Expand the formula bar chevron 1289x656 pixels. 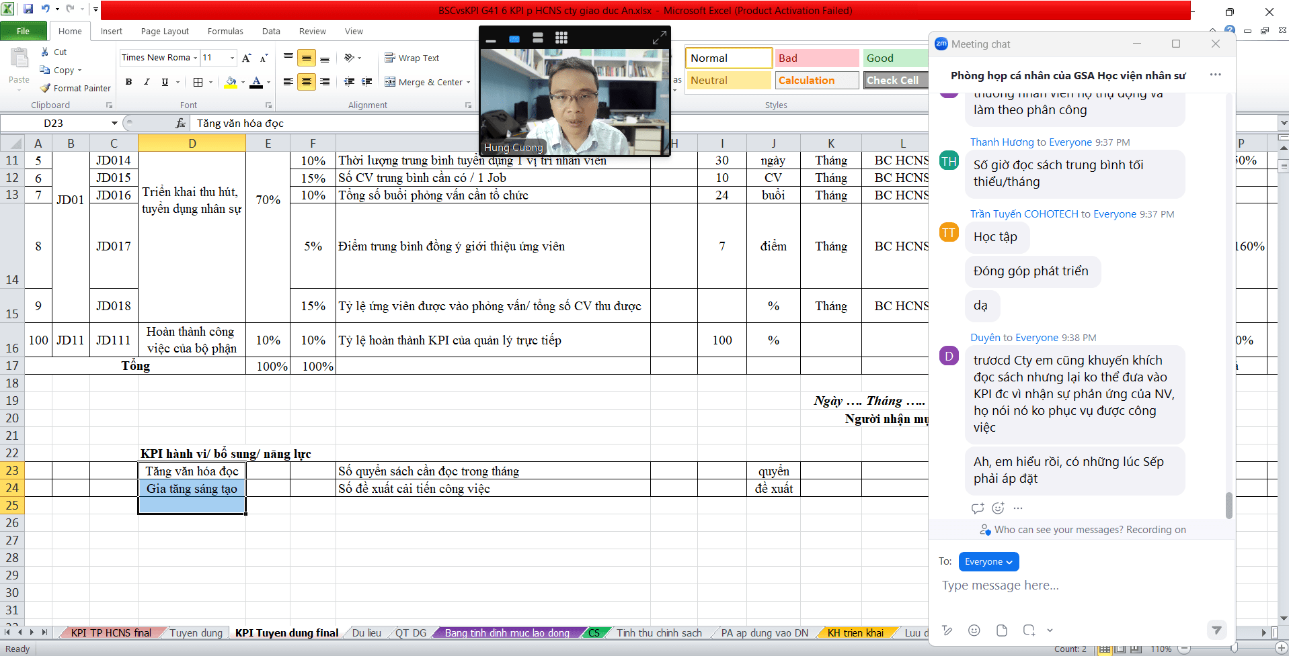[1284, 123]
